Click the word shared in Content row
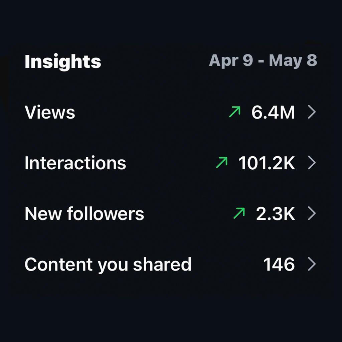The image size is (342, 342). pos(162,264)
